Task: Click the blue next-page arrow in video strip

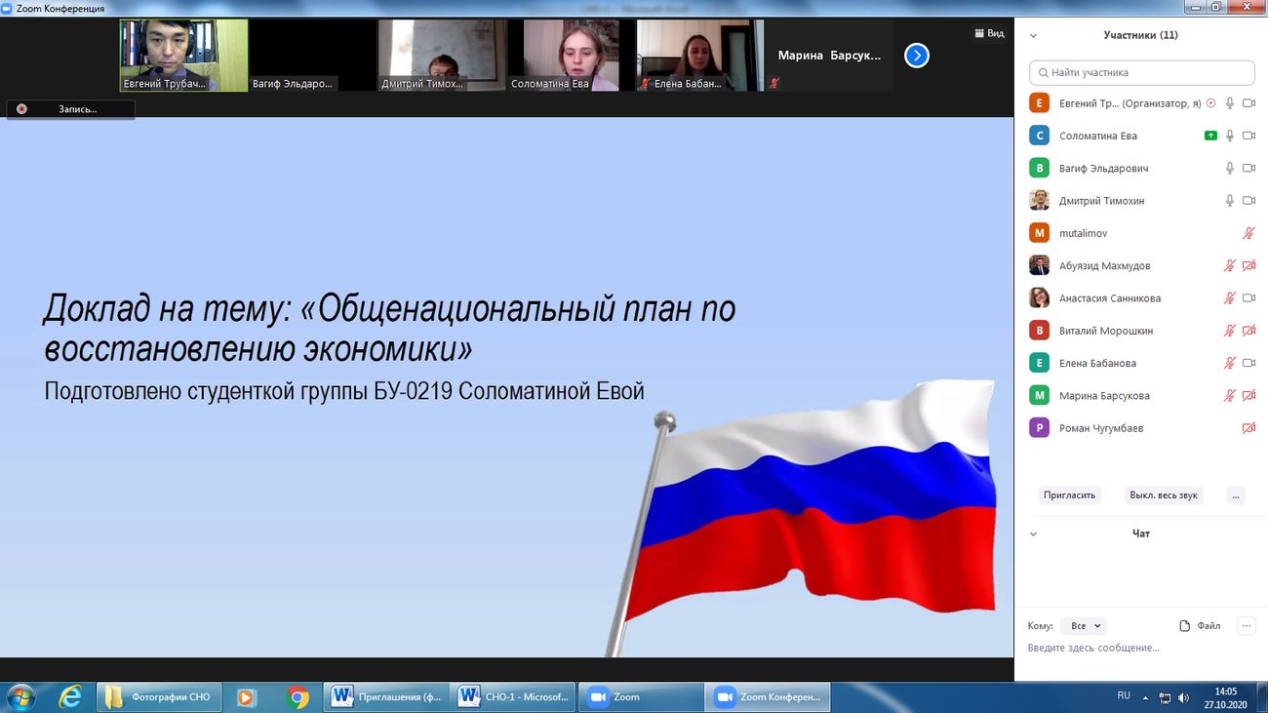Action: (x=916, y=56)
